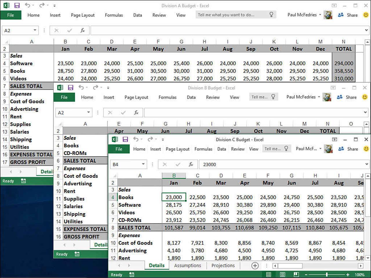Viewport: 371px width, 278px height.
Task: Select cell B4 containing 23,000 in Division C
Action: click(x=174, y=197)
